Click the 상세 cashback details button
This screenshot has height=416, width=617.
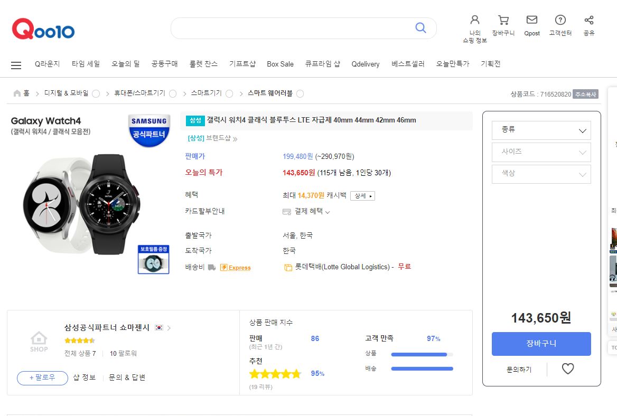click(x=362, y=196)
